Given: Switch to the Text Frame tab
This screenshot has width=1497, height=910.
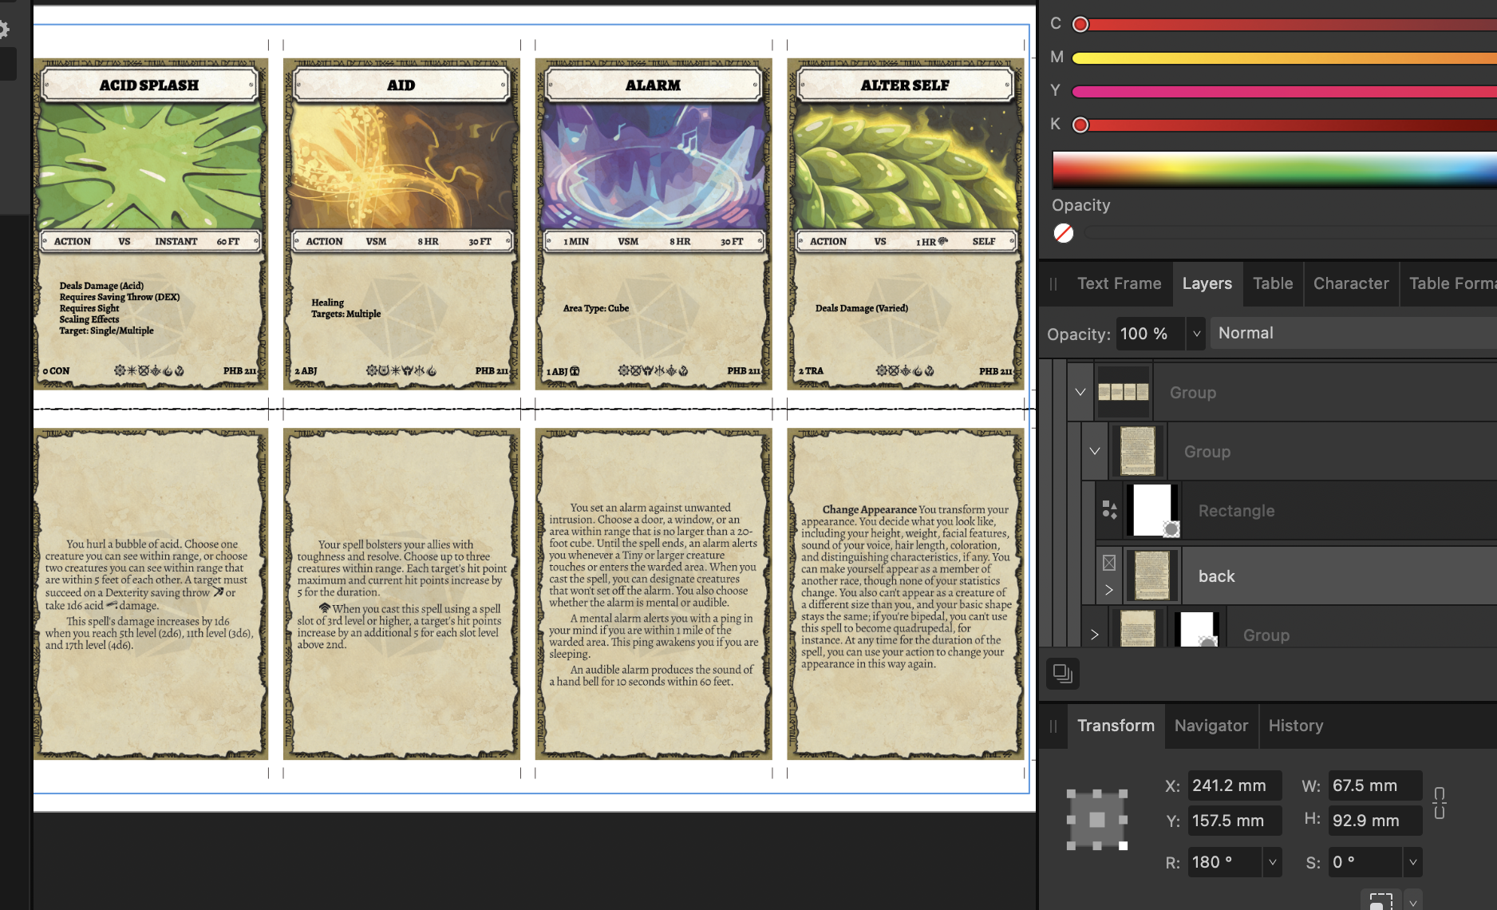Looking at the screenshot, I should [1119, 283].
